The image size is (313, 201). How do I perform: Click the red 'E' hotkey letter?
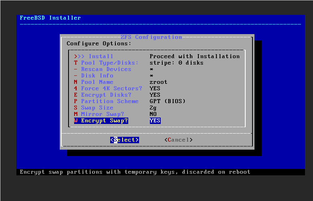click(76, 95)
